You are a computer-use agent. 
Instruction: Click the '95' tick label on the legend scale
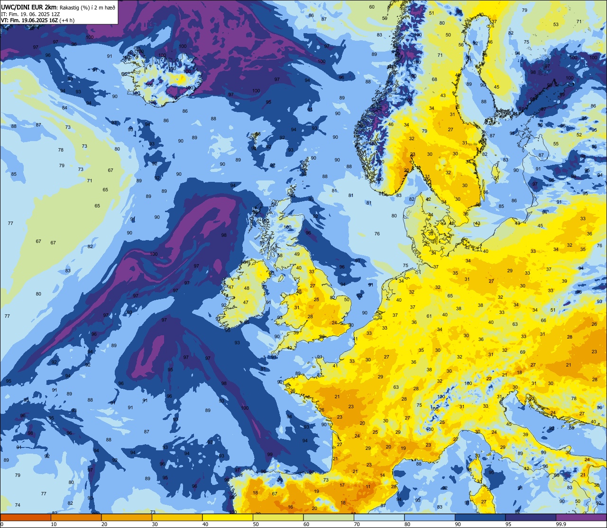(x=508, y=524)
